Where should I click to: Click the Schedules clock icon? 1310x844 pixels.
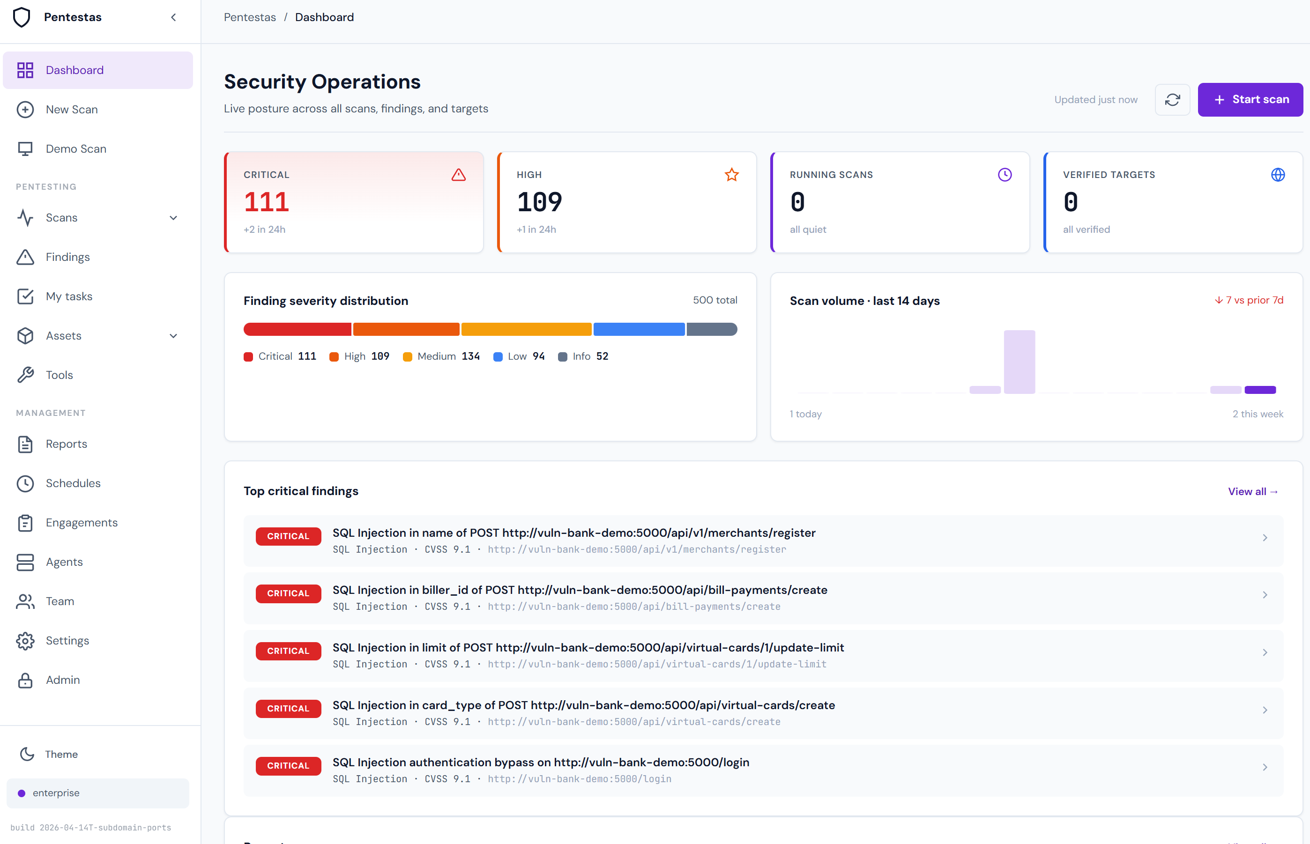[x=25, y=483]
